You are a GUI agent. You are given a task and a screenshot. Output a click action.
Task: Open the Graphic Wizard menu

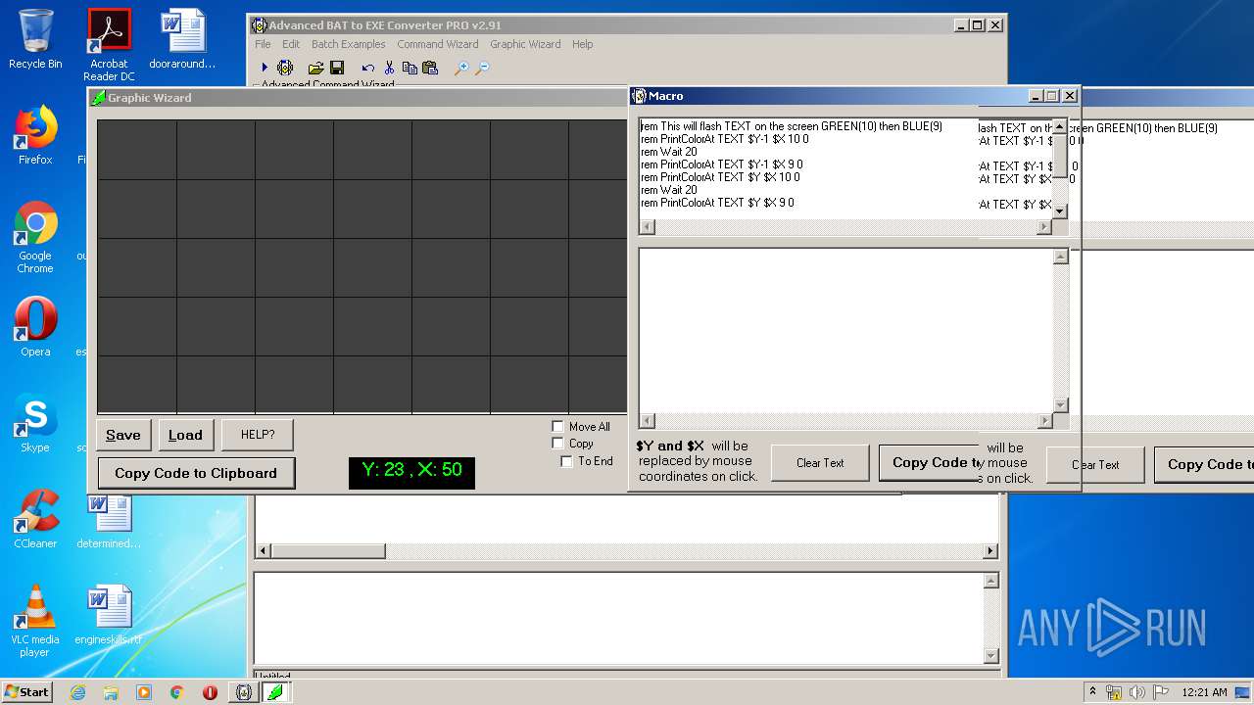pos(525,44)
